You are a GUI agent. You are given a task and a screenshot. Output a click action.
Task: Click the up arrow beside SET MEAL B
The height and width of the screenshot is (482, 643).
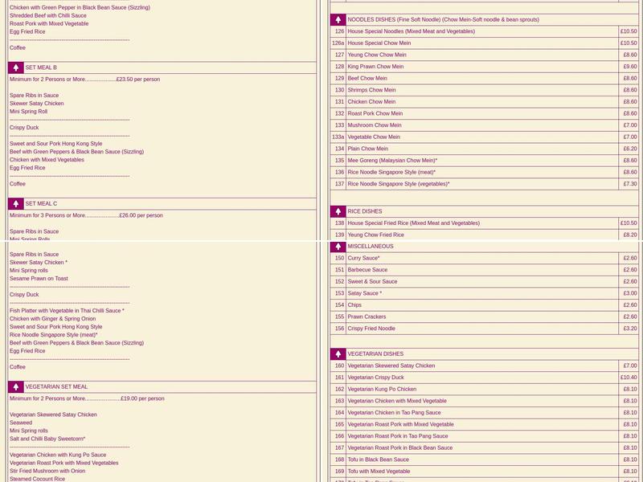pos(16,68)
